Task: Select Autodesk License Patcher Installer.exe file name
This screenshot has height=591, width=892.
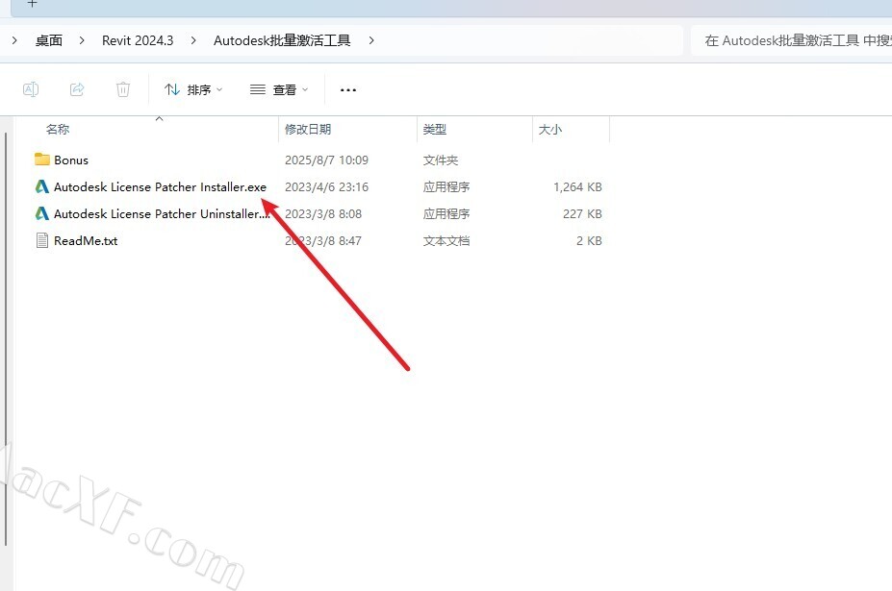Action: pyautogui.click(x=160, y=186)
